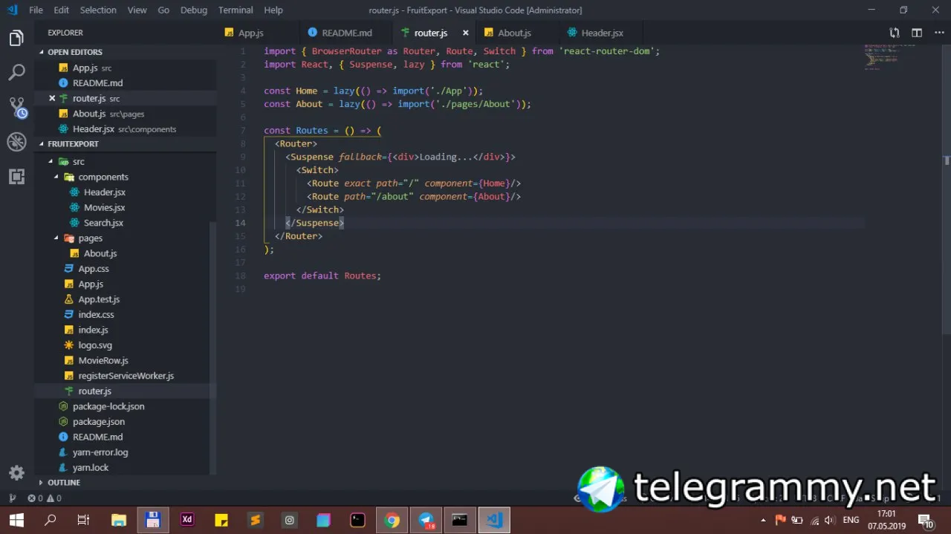Open package.json in the file tree
The image size is (951, 534).
[x=98, y=421]
